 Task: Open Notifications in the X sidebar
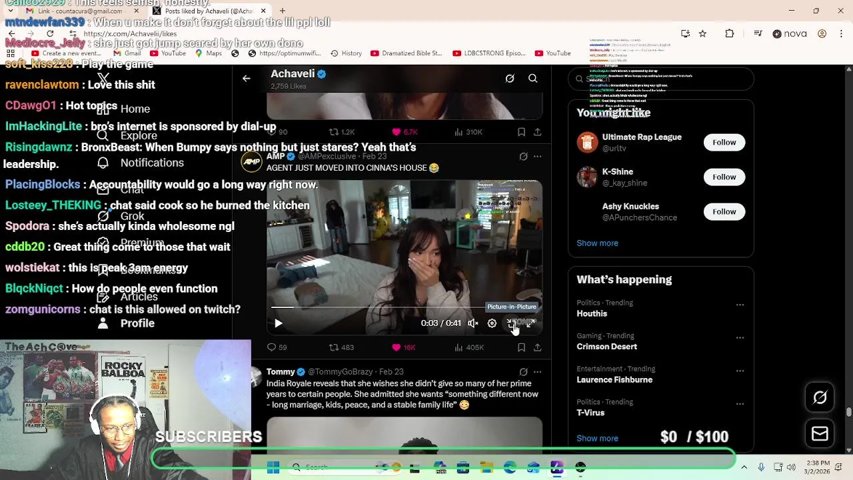pos(141,163)
